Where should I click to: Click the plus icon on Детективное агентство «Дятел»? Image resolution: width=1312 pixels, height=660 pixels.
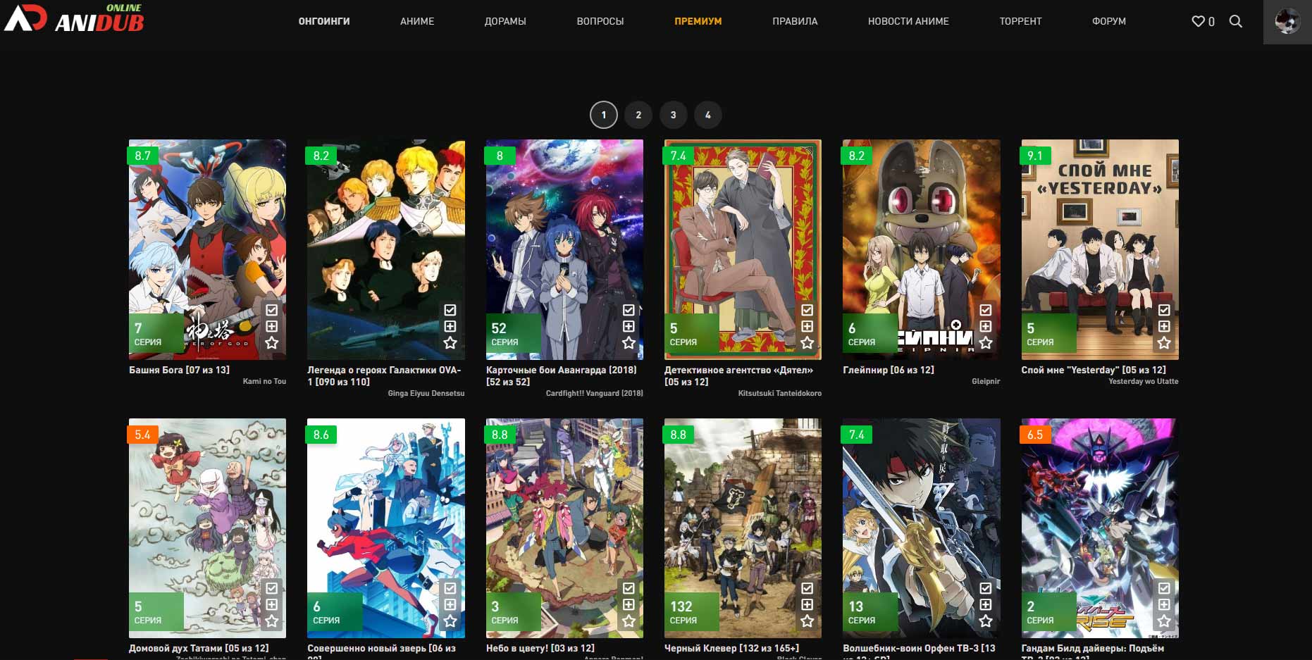click(x=807, y=326)
